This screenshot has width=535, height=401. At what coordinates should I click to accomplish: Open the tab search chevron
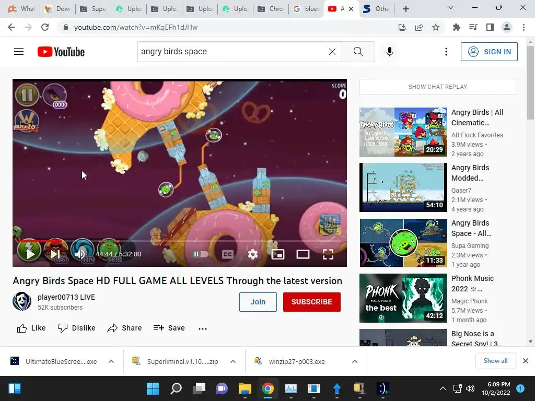click(451, 7)
